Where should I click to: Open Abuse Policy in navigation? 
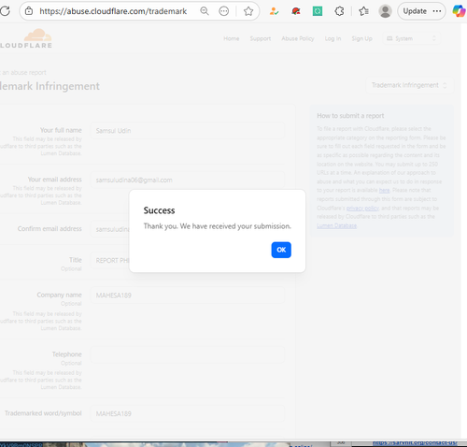point(298,38)
